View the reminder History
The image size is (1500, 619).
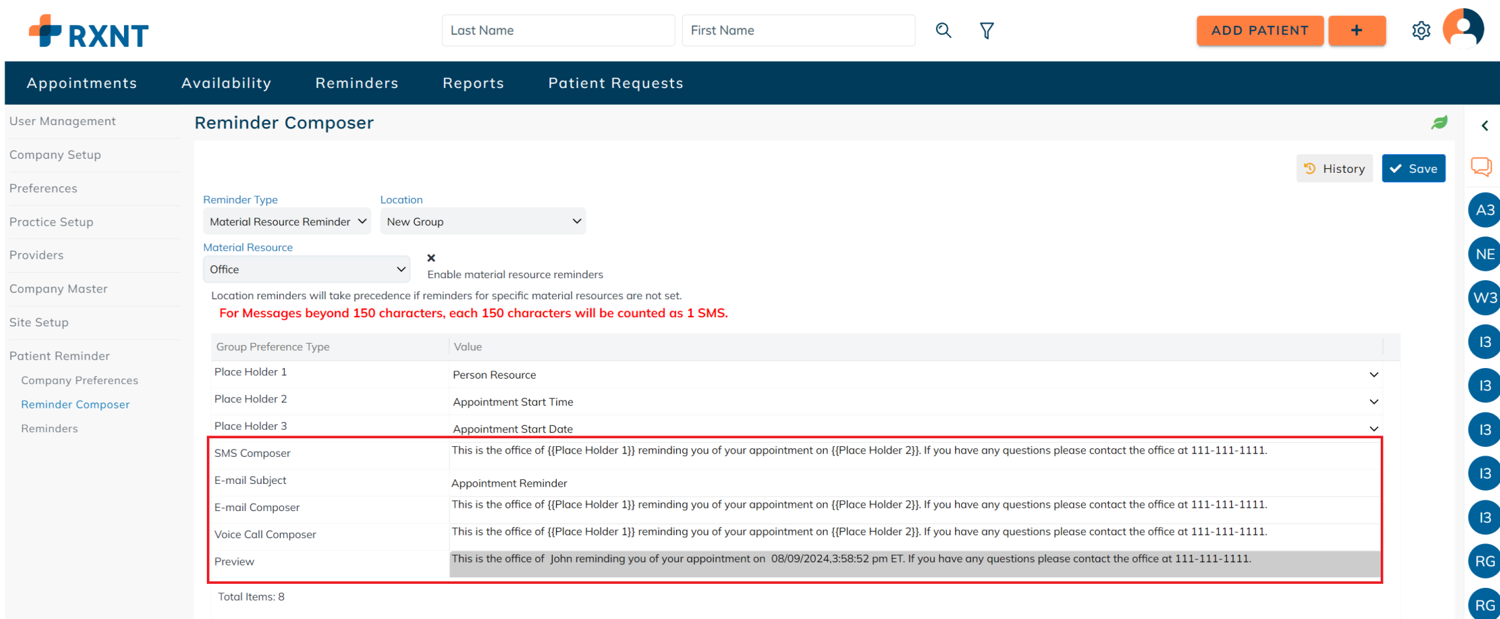point(1334,168)
